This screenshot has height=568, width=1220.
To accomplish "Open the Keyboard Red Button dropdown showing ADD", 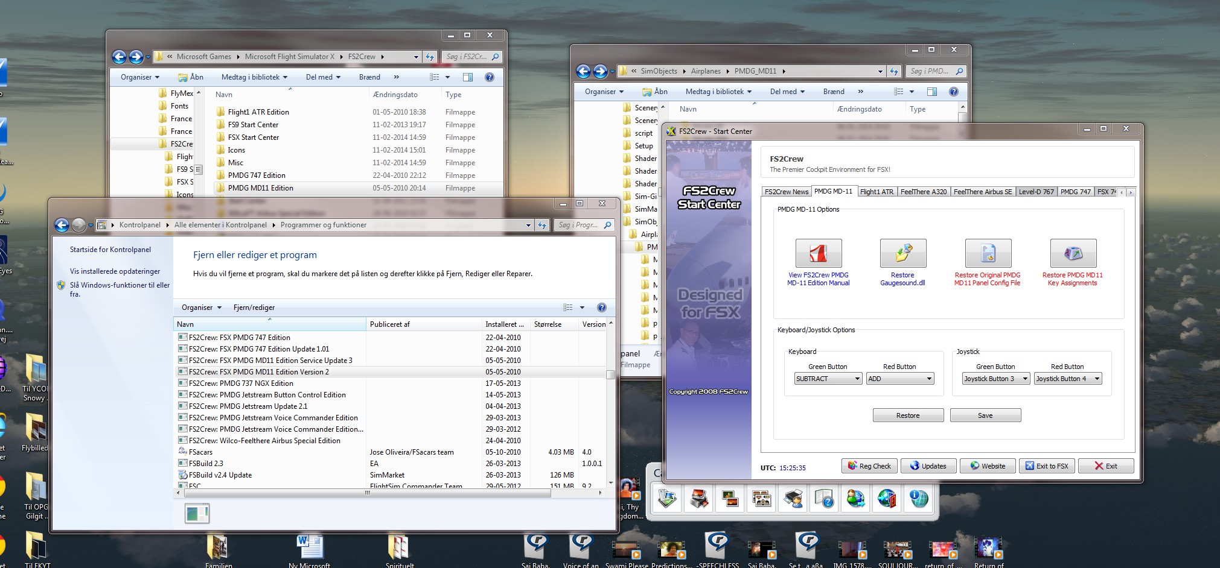I will tap(900, 379).
